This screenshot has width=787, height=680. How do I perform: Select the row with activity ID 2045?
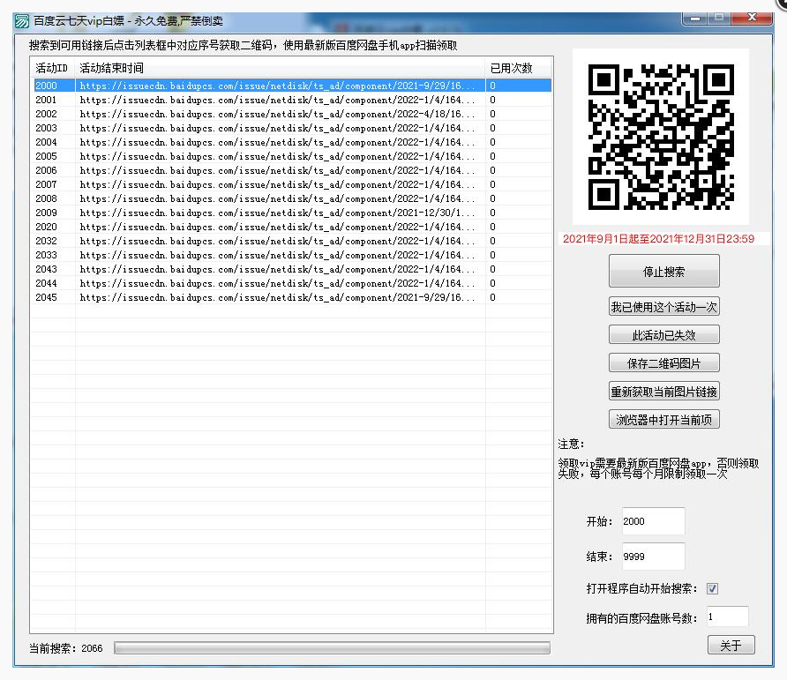pyautogui.click(x=265, y=297)
